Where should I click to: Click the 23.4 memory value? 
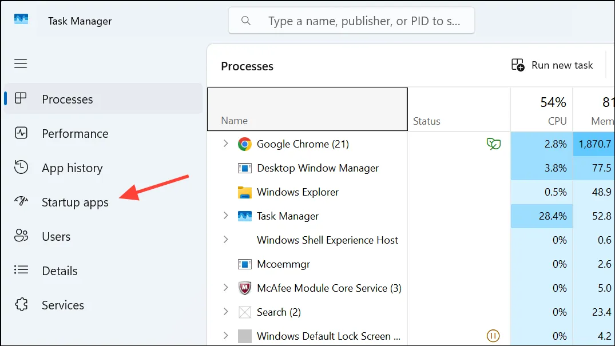602,312
